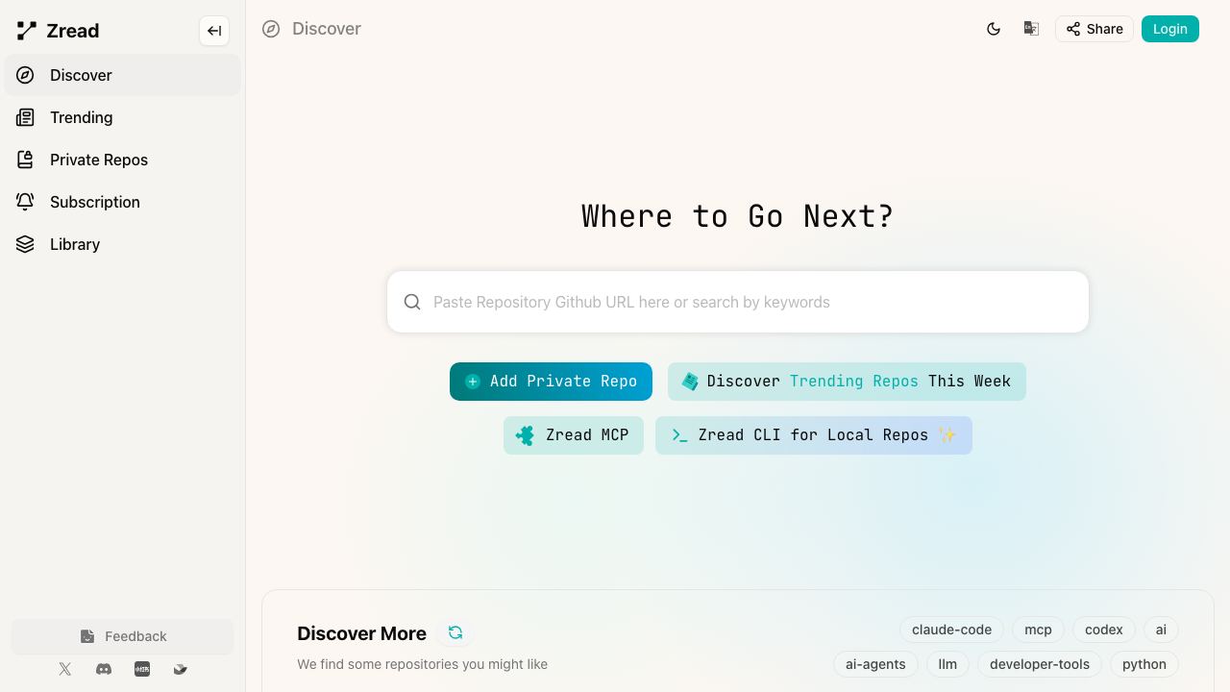This screenshot has height=692, width=1230.
Task: Toggle dark mode with the moon icon
Action: point(994,29)
